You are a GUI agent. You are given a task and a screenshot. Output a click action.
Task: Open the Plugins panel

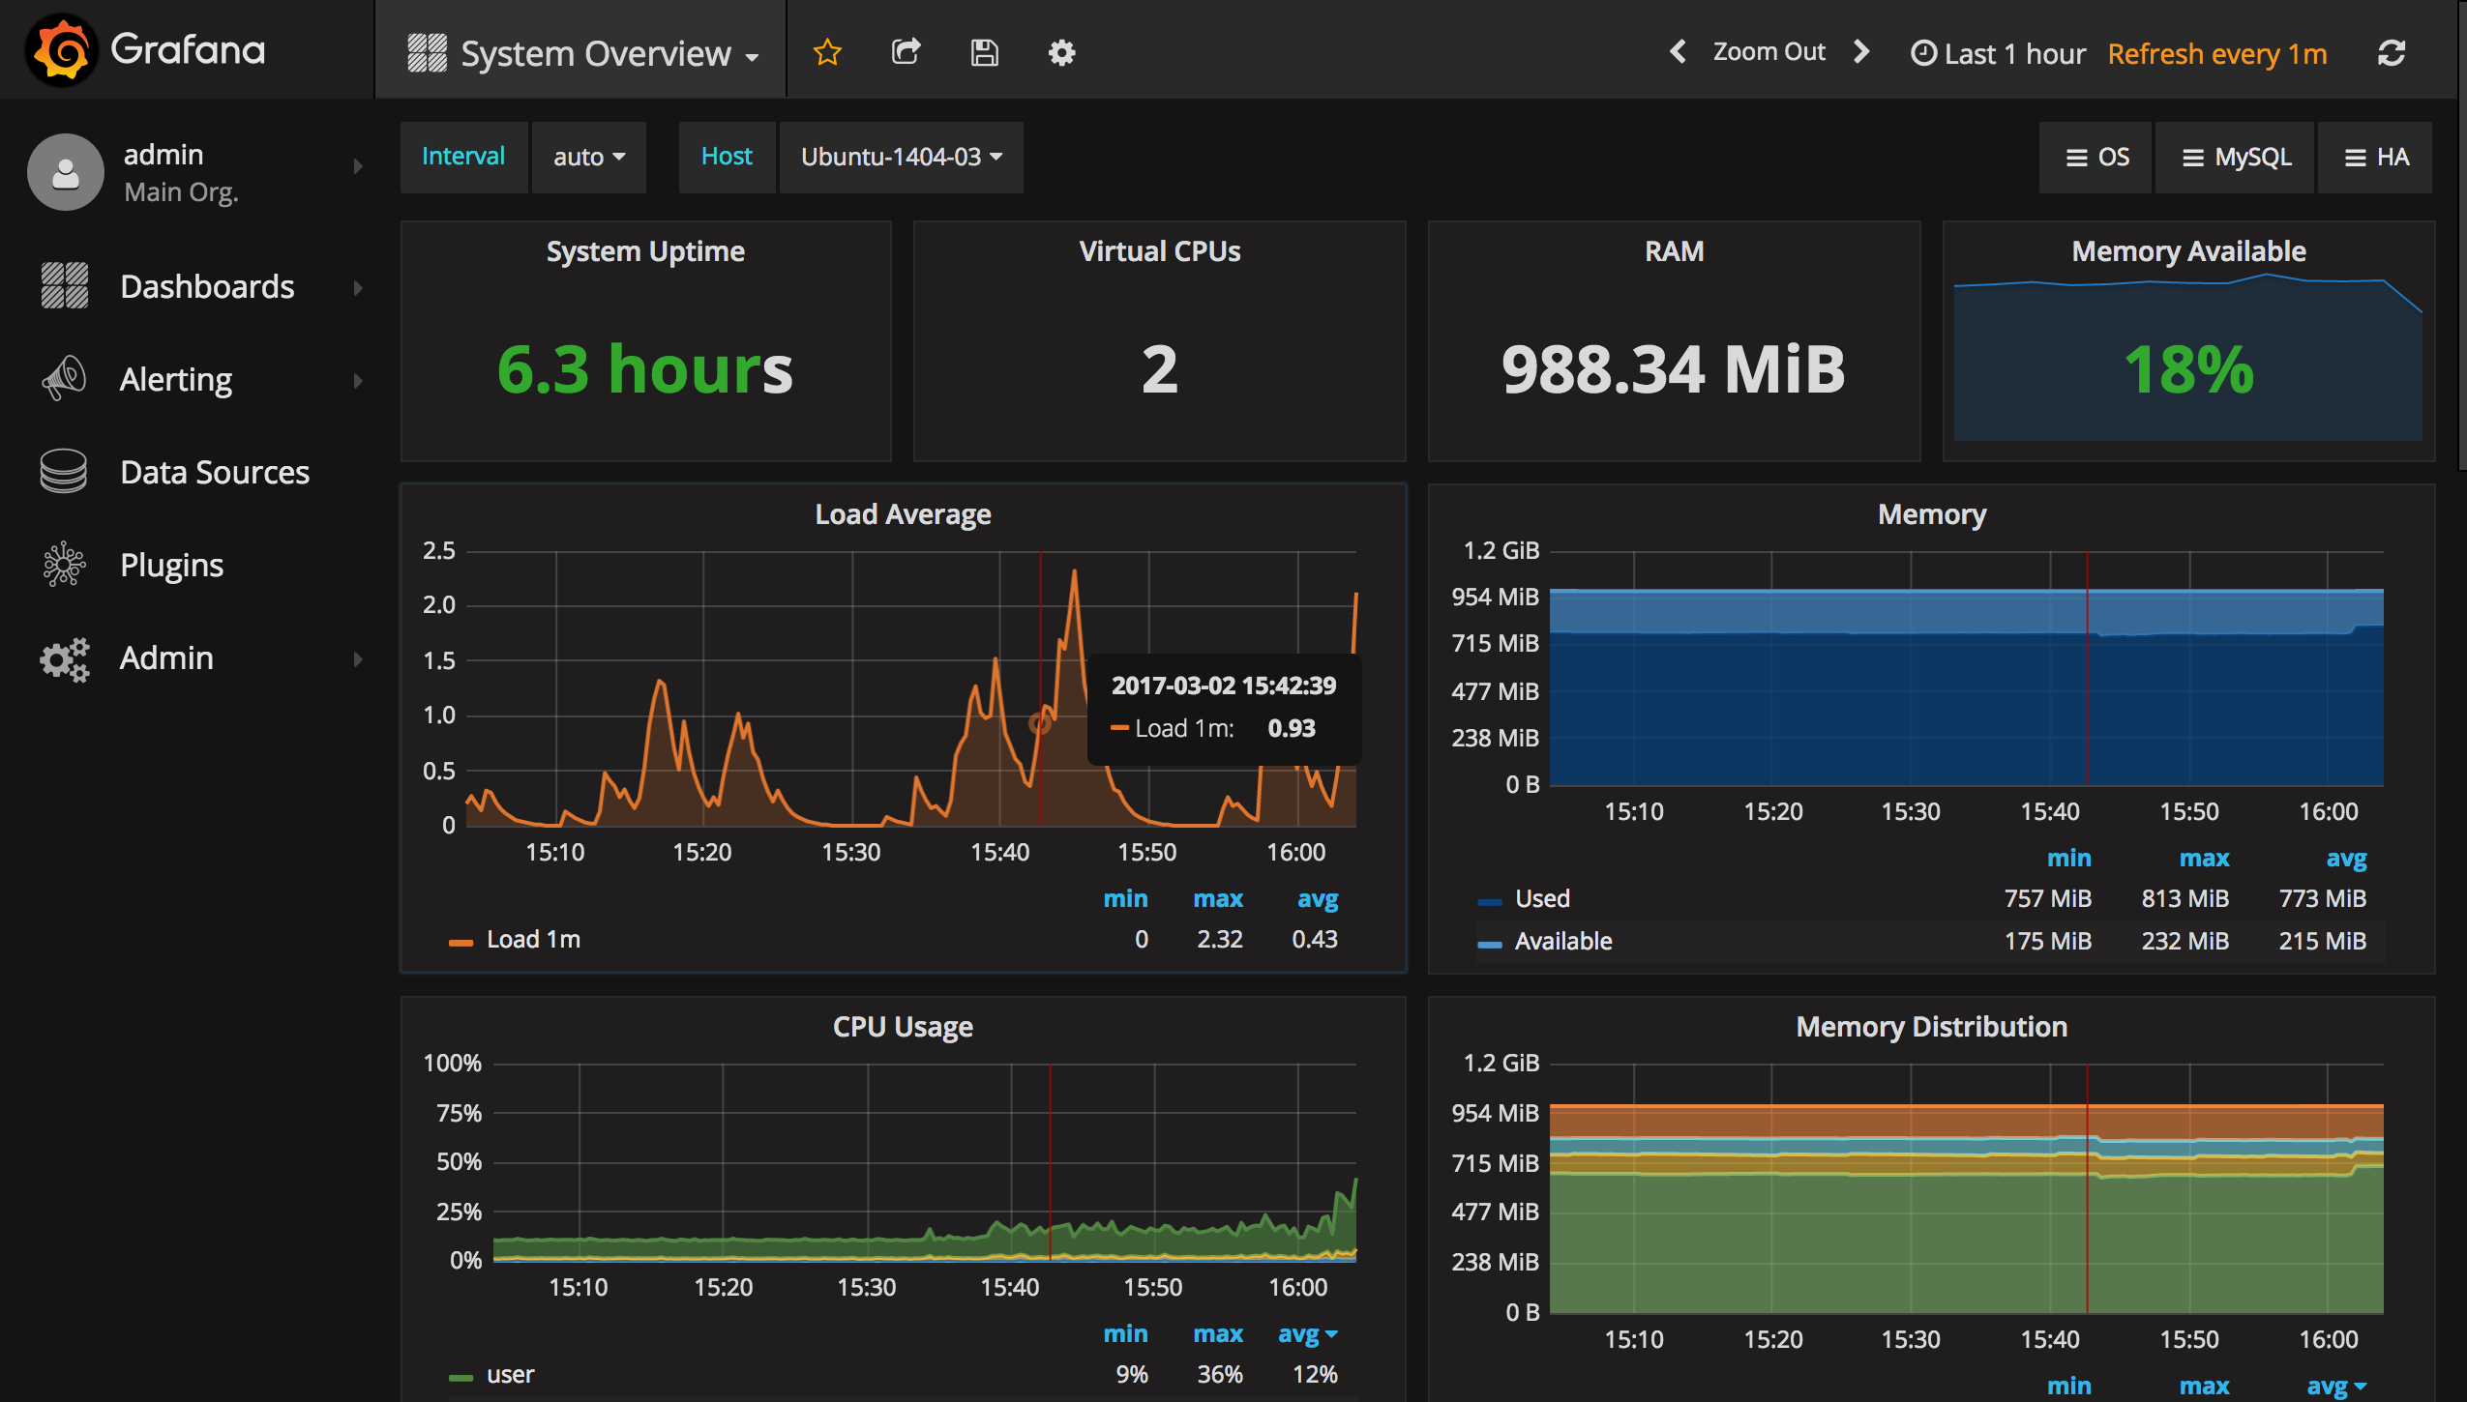click(x=171, y=562)
